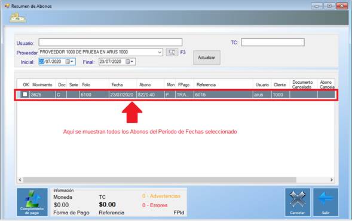Click the Salir arrow button

click(326, 202)
